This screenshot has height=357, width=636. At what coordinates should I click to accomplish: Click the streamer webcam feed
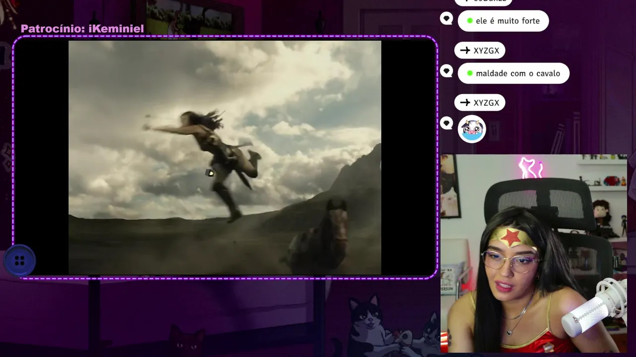click(534, 253)
